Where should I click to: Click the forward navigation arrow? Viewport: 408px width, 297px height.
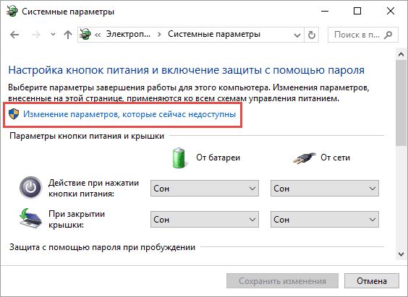(35, 35)
